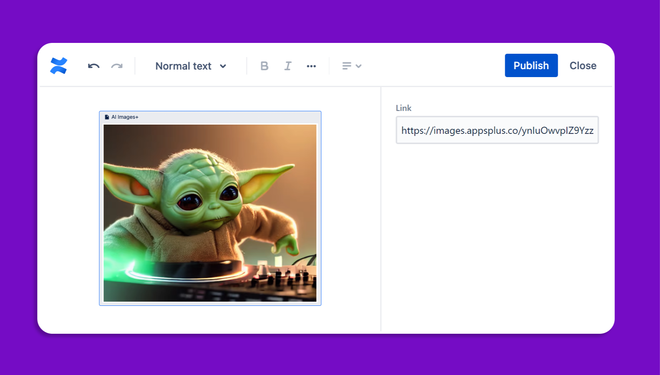The image size is (660, 375).
Task: Open the text alignment dropdown
Action: tap(352, 66)
